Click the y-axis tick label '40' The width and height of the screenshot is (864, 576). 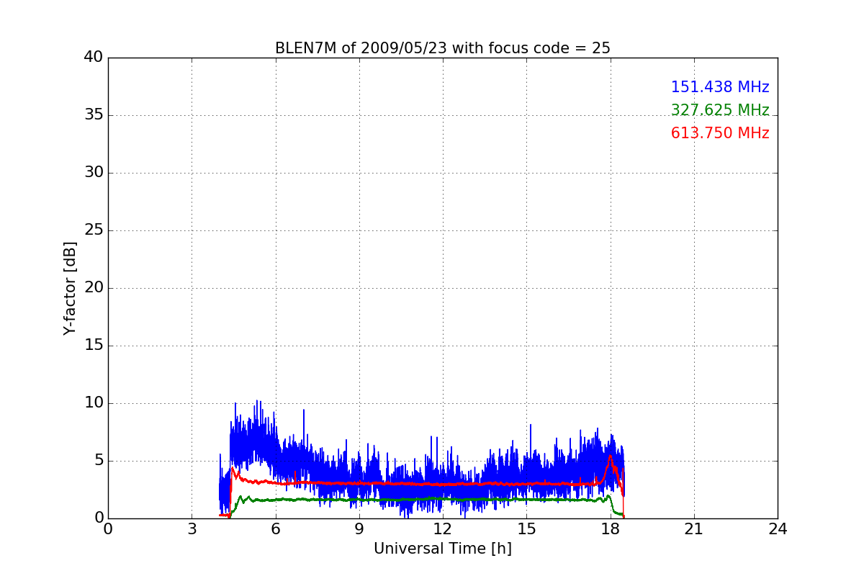click(94, 58)
